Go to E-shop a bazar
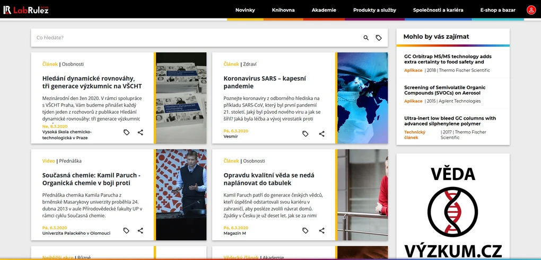 (498, 10)
